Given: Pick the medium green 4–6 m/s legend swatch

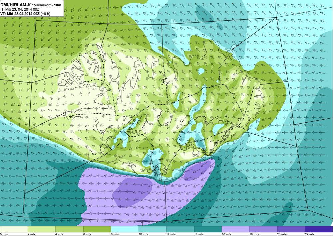Looking at the screenshot, I should point(70,229).
